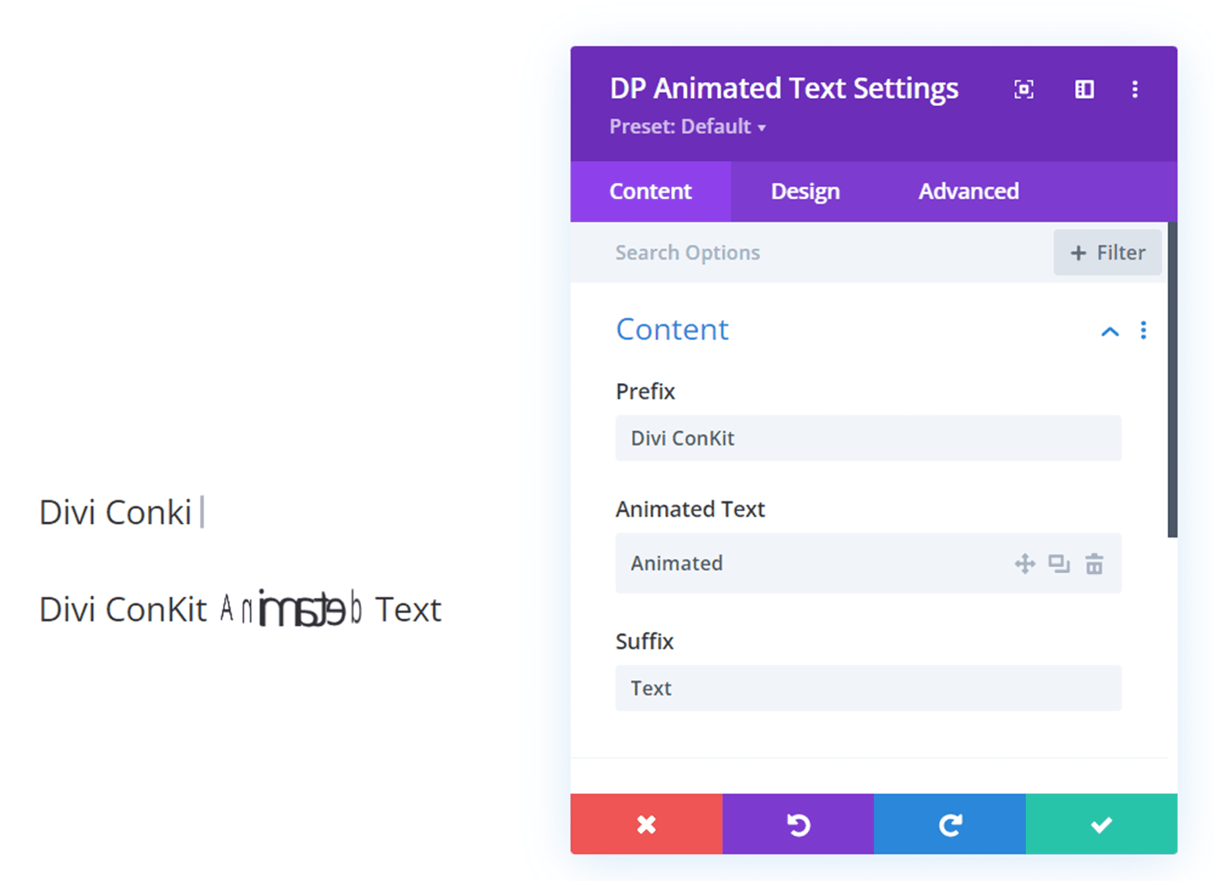The image size is (1214, 881).
Task: Undo with the purple undo button
Action: [798, 824]
